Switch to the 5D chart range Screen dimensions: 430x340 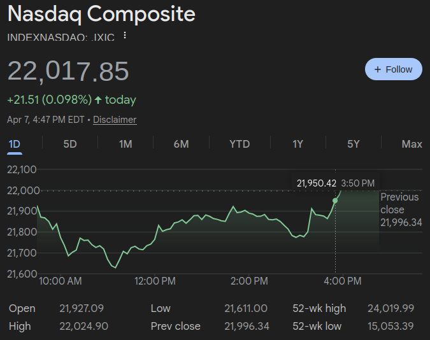tap(70, 144)
